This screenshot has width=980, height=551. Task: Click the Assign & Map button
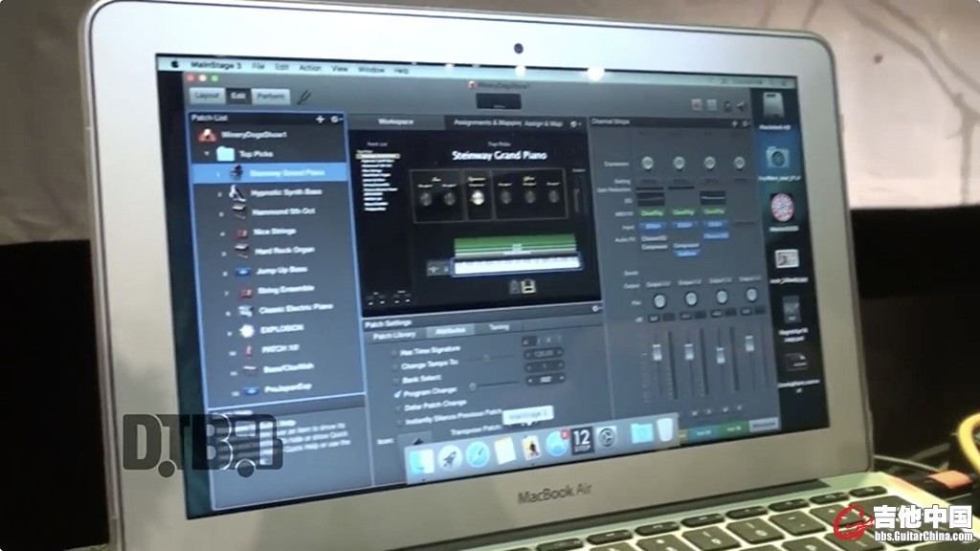point(544,123)
